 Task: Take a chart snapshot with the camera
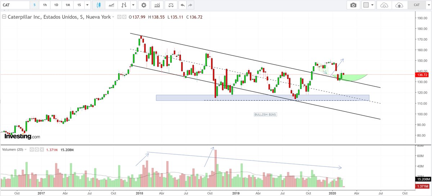click(x=354, y=5)
